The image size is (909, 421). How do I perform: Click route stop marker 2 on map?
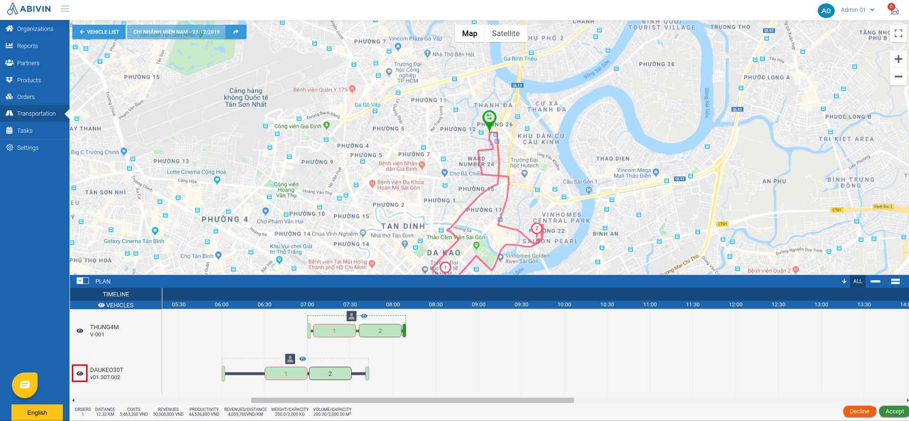pos(537,229)
